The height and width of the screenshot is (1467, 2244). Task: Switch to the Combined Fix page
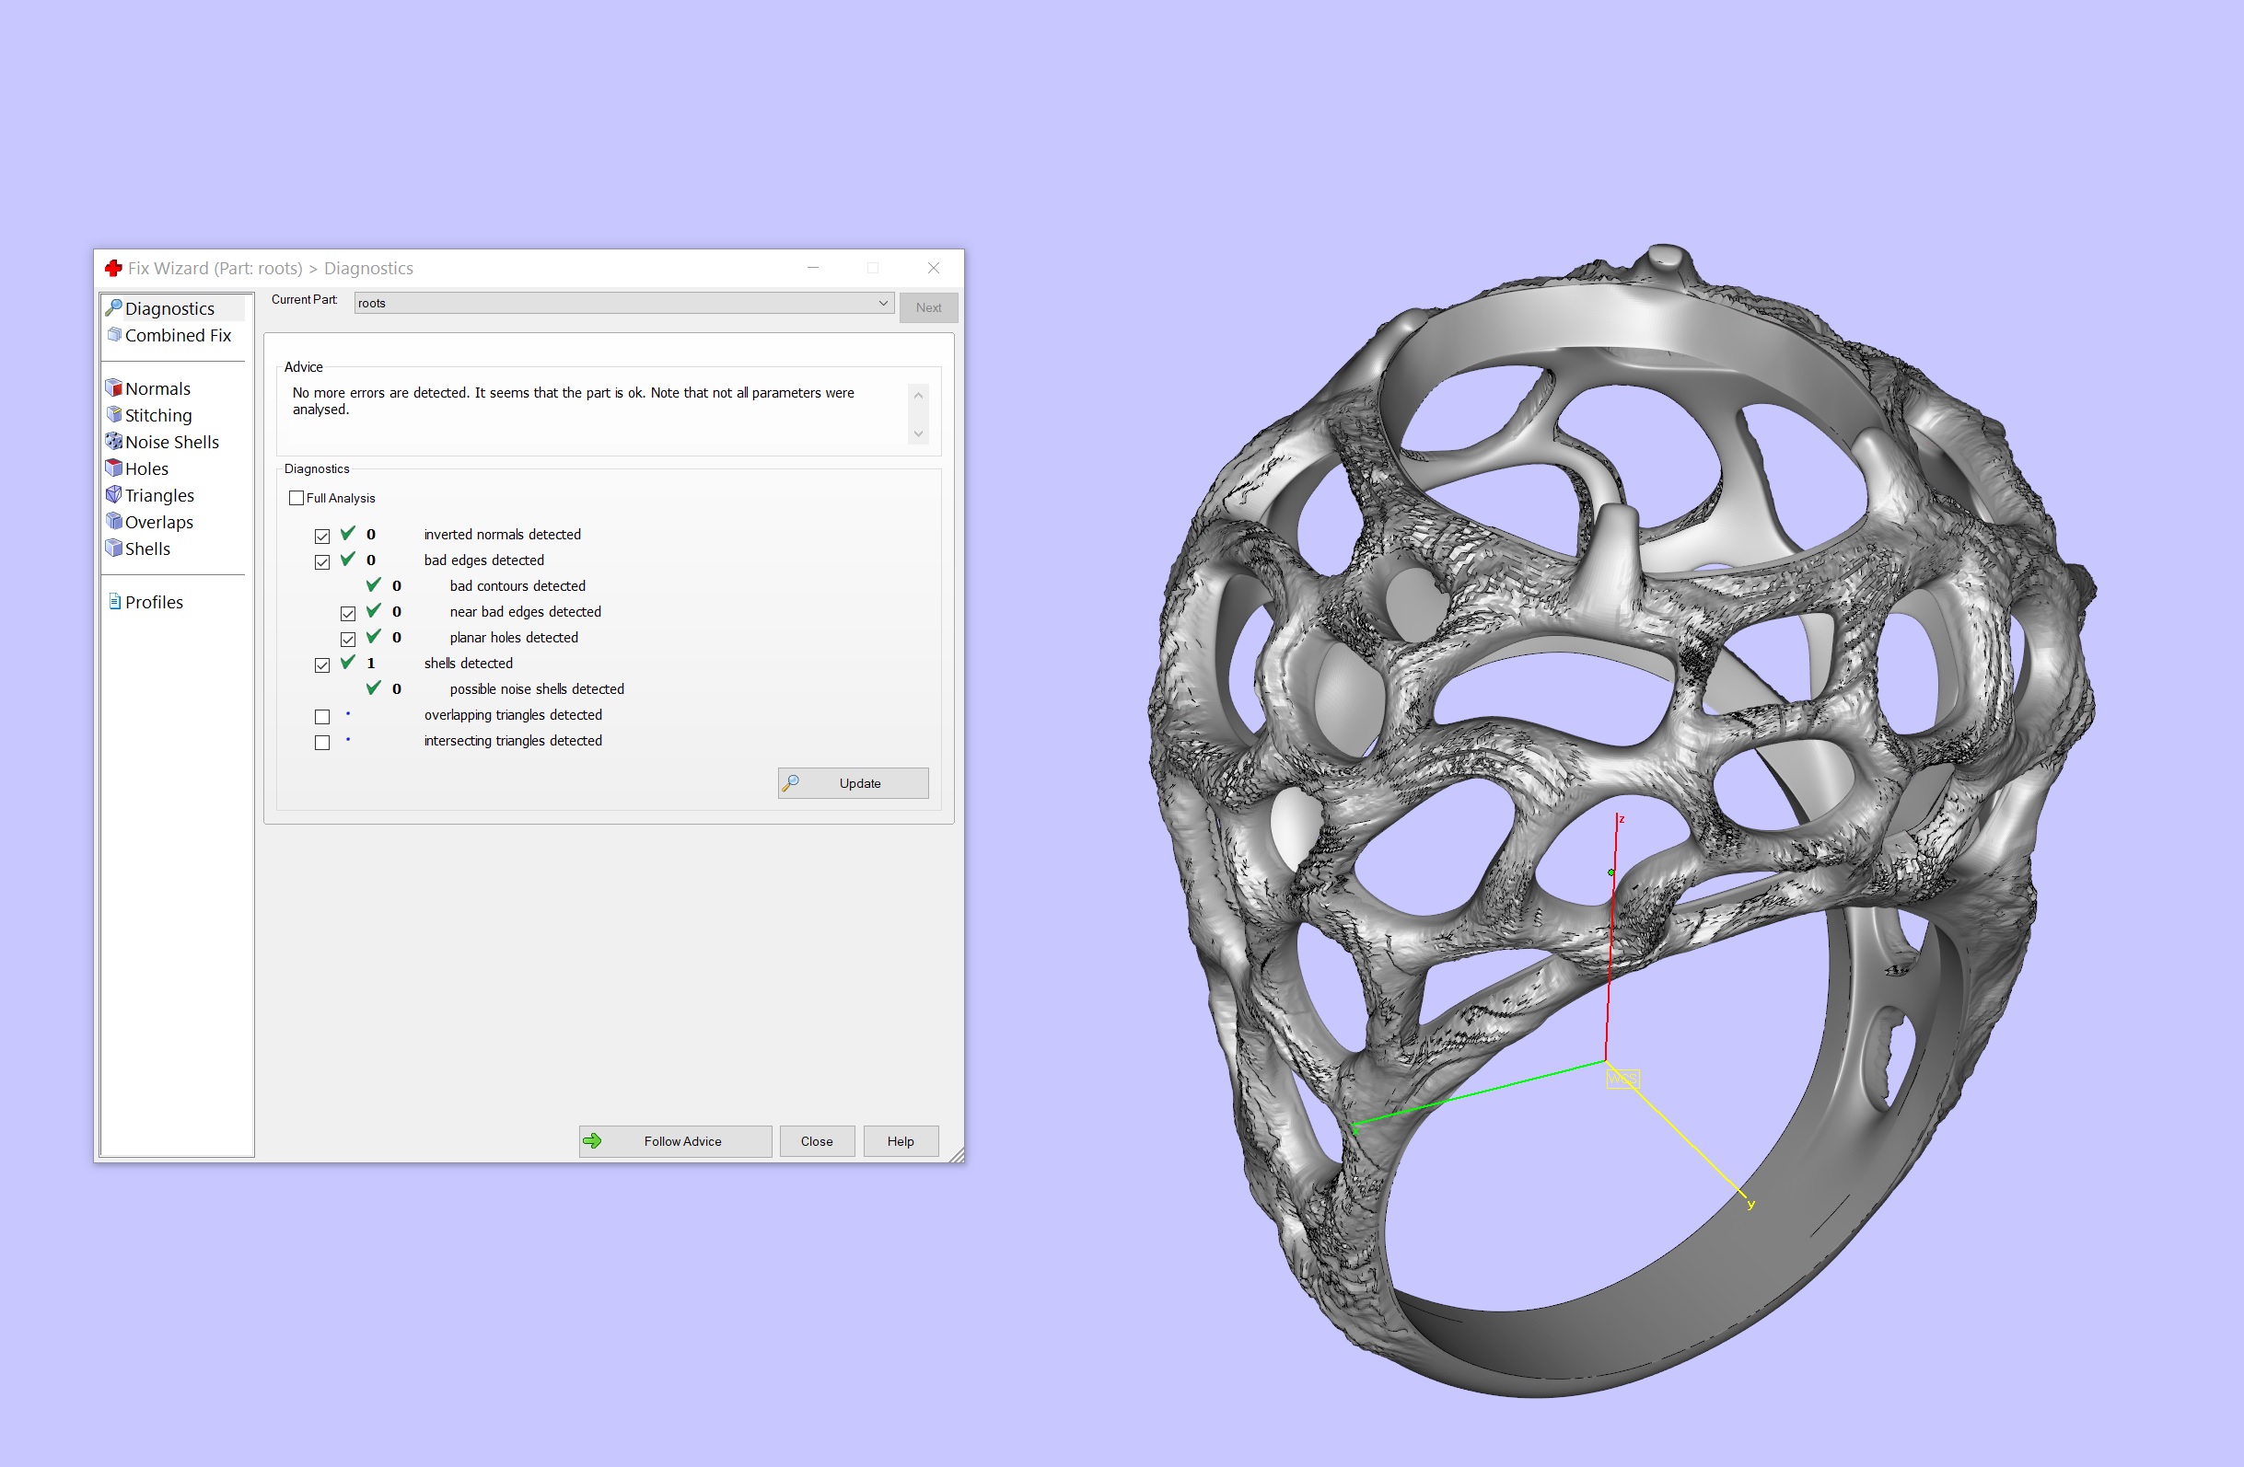178,334
